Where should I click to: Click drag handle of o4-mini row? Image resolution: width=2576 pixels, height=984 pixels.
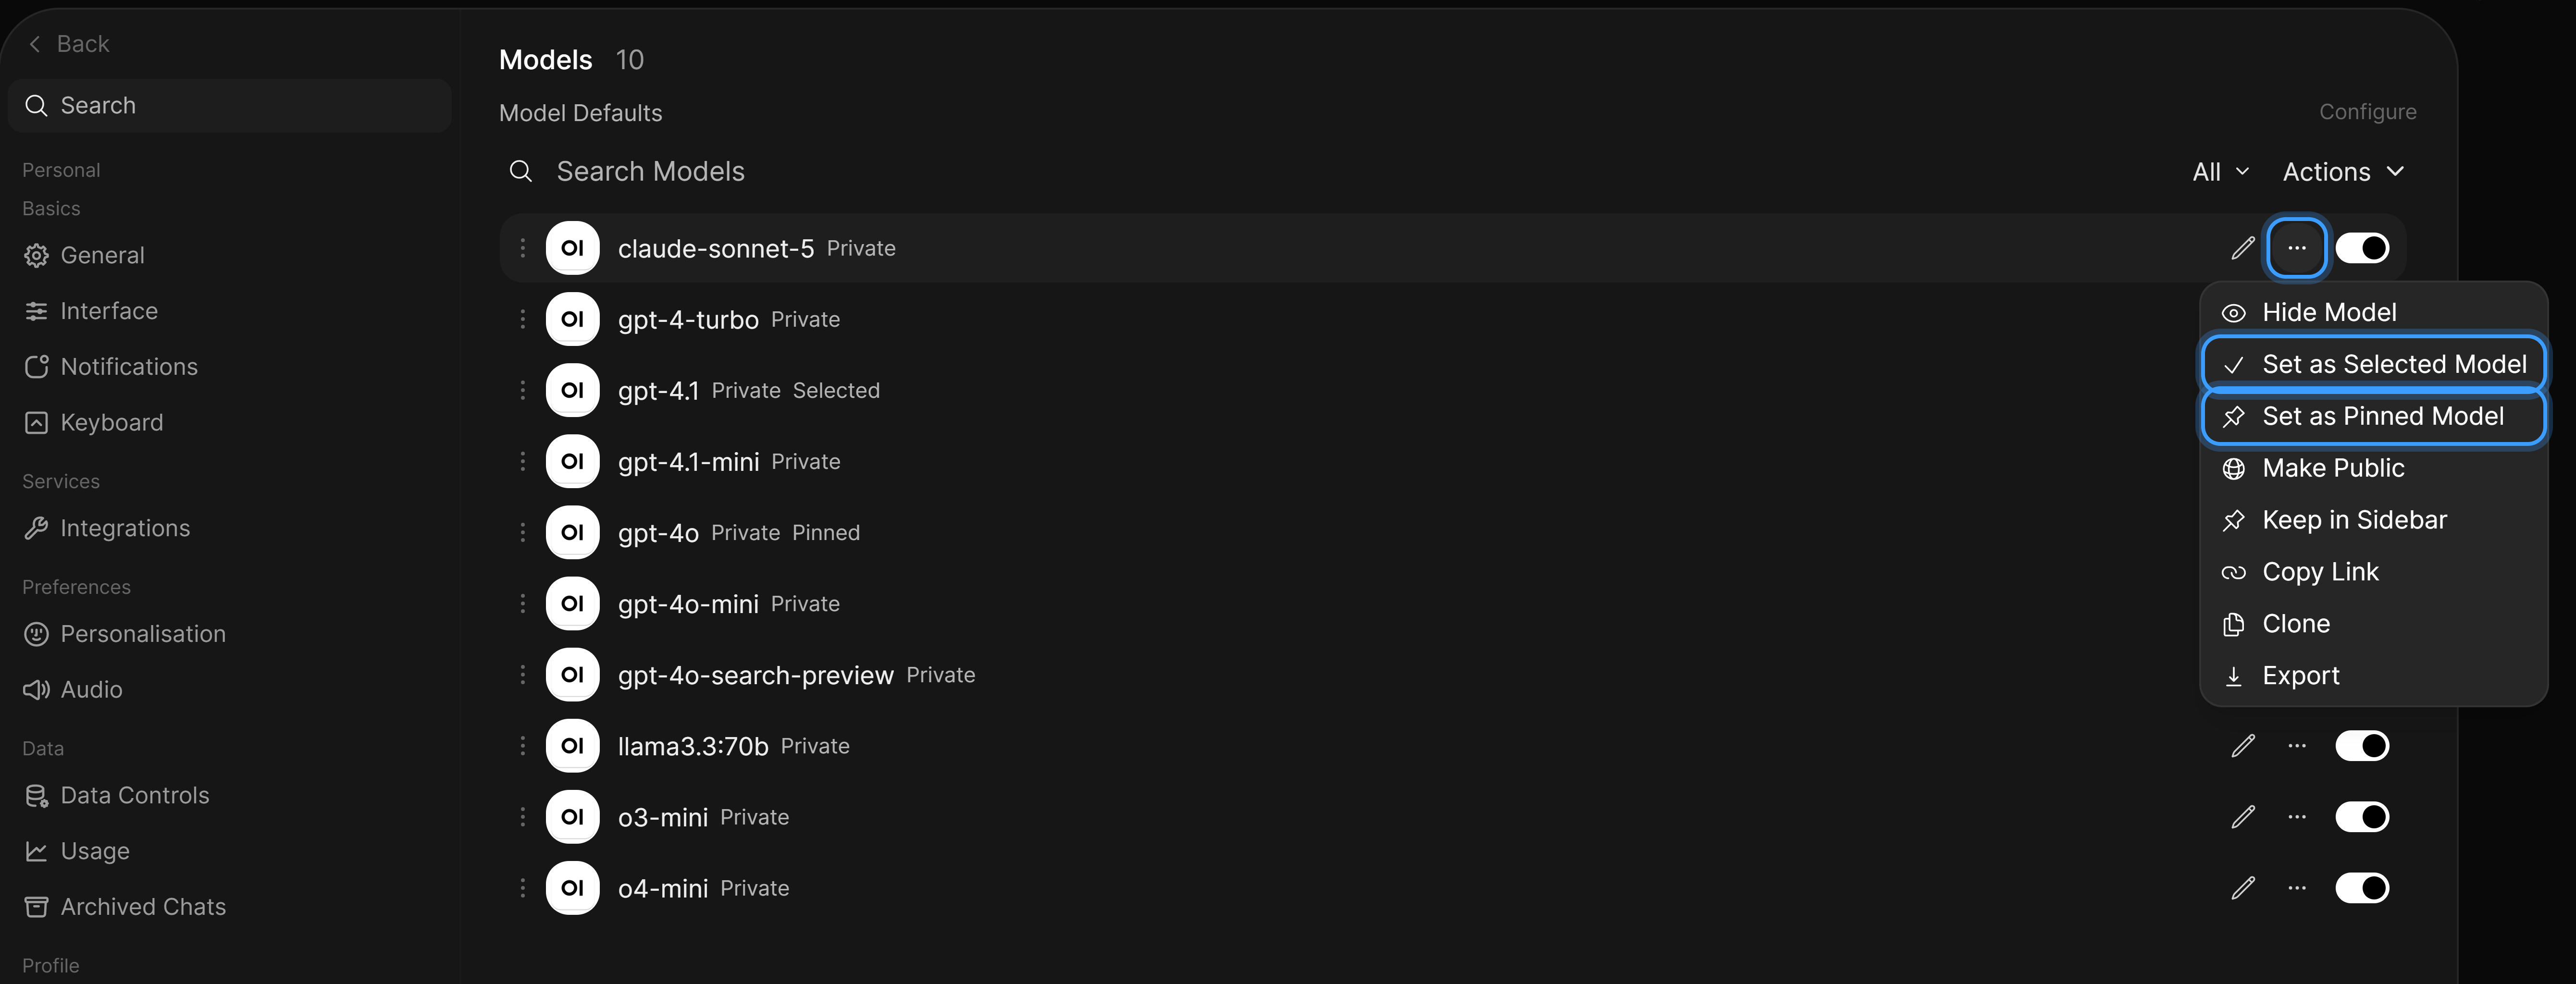tap(522, 888)
